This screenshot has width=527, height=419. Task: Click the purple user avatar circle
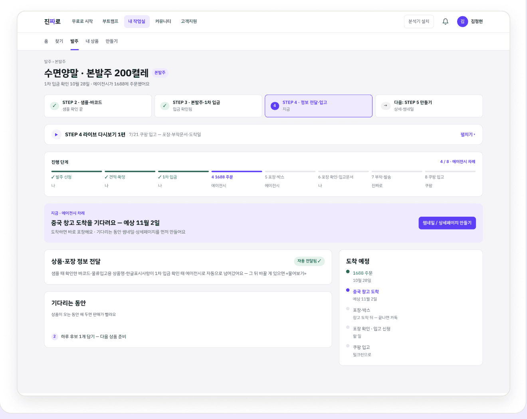click(x=462, y=22)
